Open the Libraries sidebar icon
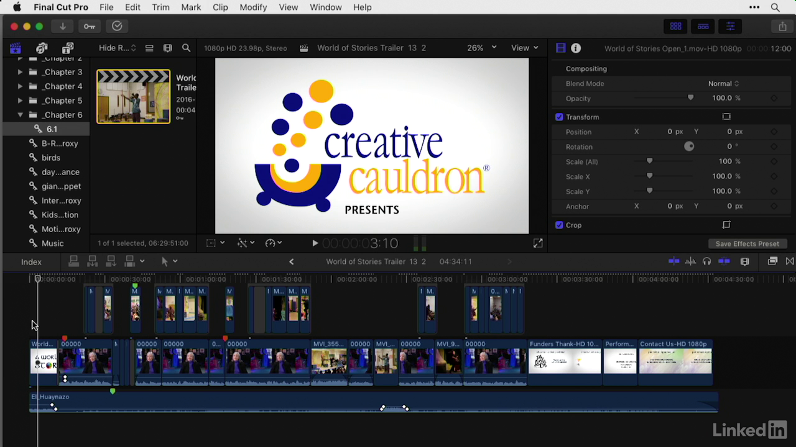The height and width of the screenshot is (447, 796). tap(16, 48)
